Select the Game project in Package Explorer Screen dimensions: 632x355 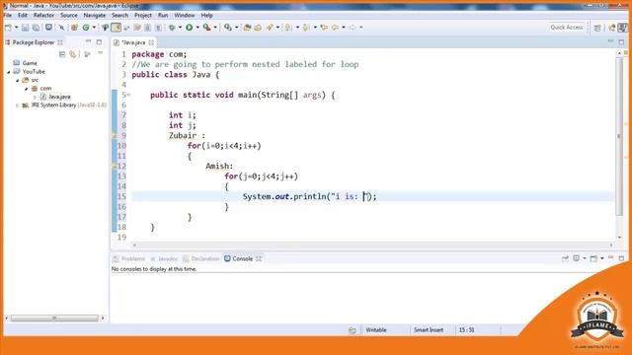(x=25, y=63)
